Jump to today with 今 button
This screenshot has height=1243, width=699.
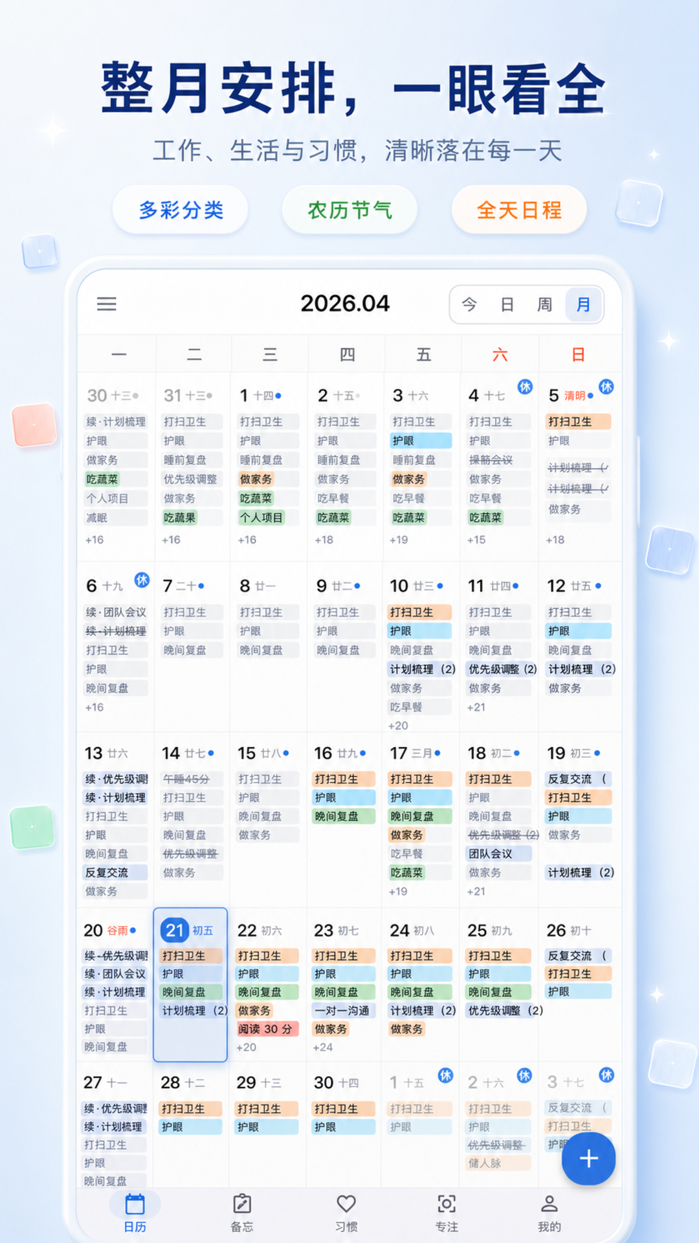coord(469,304)
